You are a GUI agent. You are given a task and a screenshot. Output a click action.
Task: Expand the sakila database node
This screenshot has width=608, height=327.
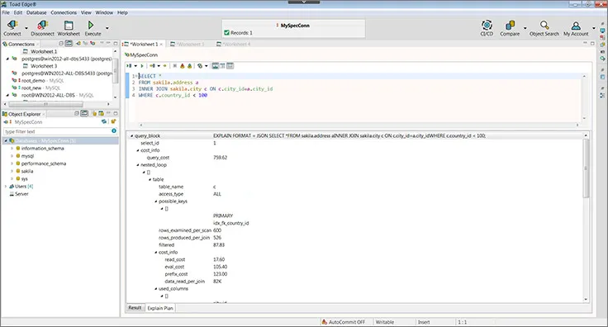(12, 171)
